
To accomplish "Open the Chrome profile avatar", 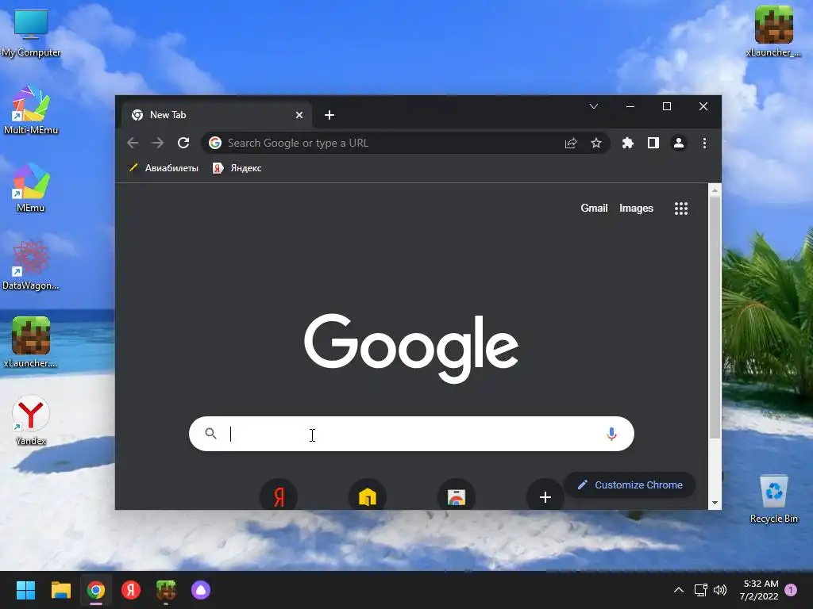I will 679,143.
